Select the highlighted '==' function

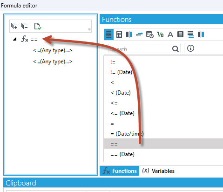(163, 144)
